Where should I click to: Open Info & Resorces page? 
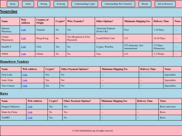pos(165,4)
